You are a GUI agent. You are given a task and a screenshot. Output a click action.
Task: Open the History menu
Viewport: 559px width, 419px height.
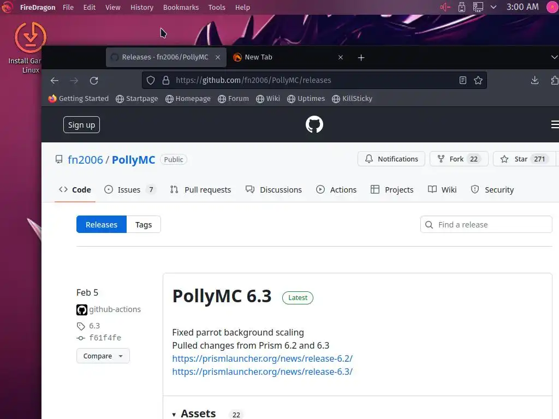click(x=142, y=7)
